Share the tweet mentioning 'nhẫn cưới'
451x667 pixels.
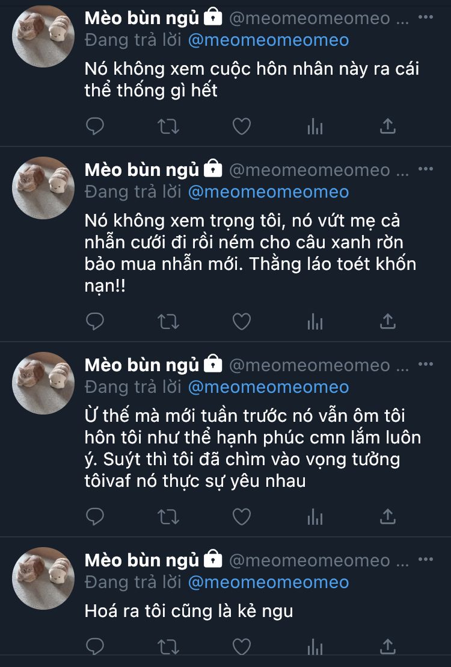[x=387, y=321]
